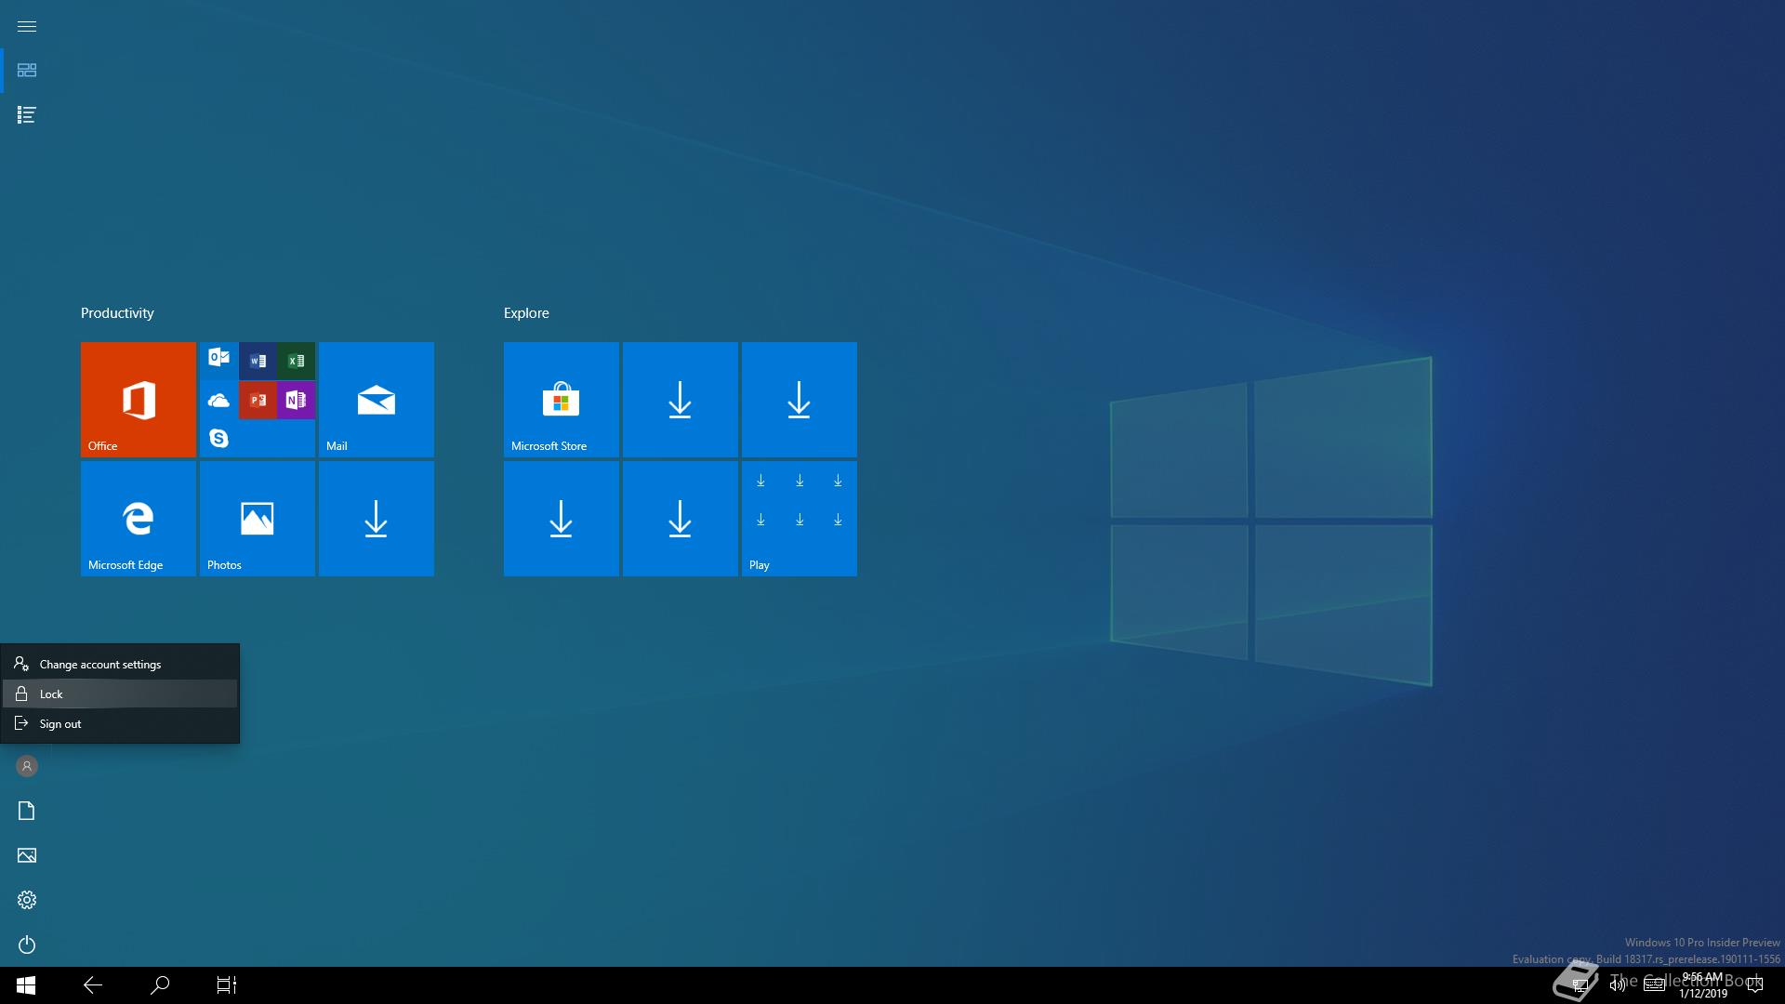Choose Sign out from the account menu
This screenshot has width=1785, height=1004.
pos(120,723)
